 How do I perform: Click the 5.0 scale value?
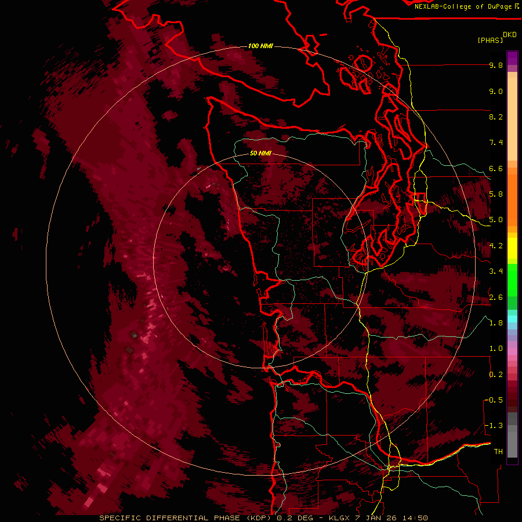(x=496, y=220)
